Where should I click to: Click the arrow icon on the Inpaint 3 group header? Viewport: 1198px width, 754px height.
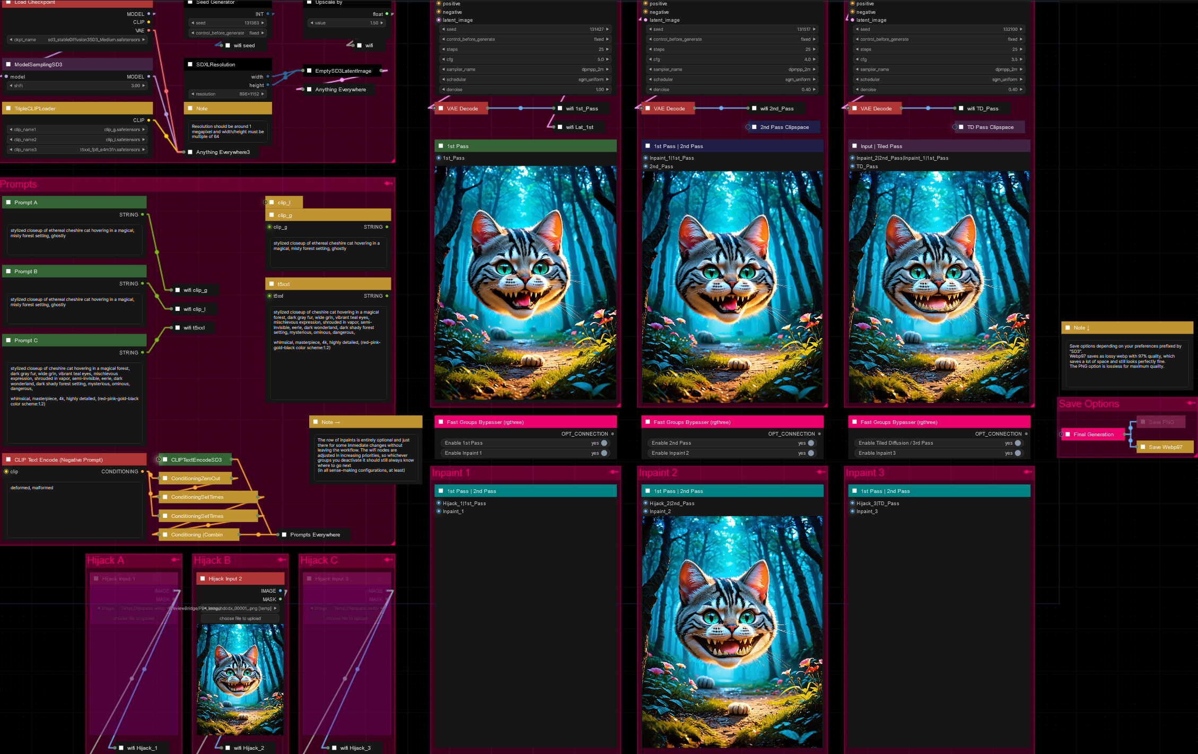point(1028,472)
